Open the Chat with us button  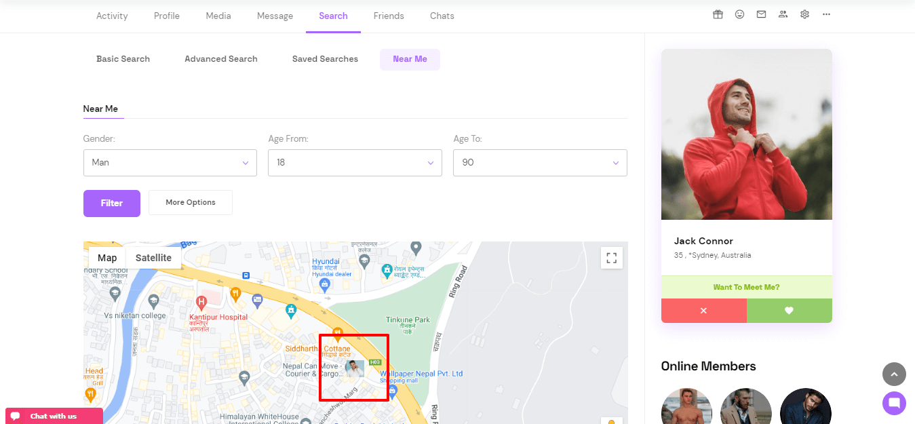point(54,416)
